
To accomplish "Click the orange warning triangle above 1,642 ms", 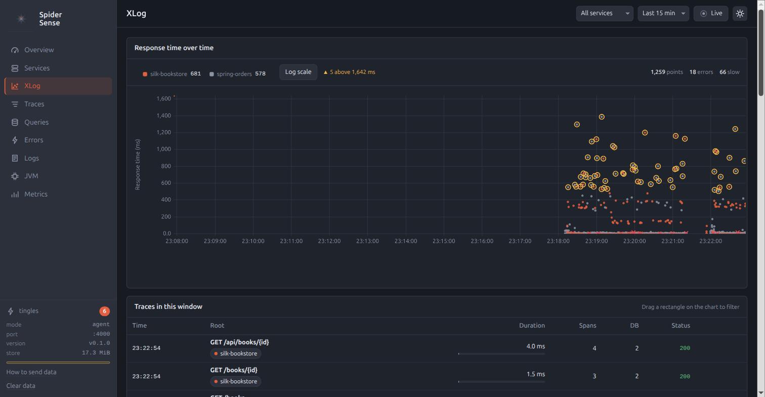I will [325, 72].
